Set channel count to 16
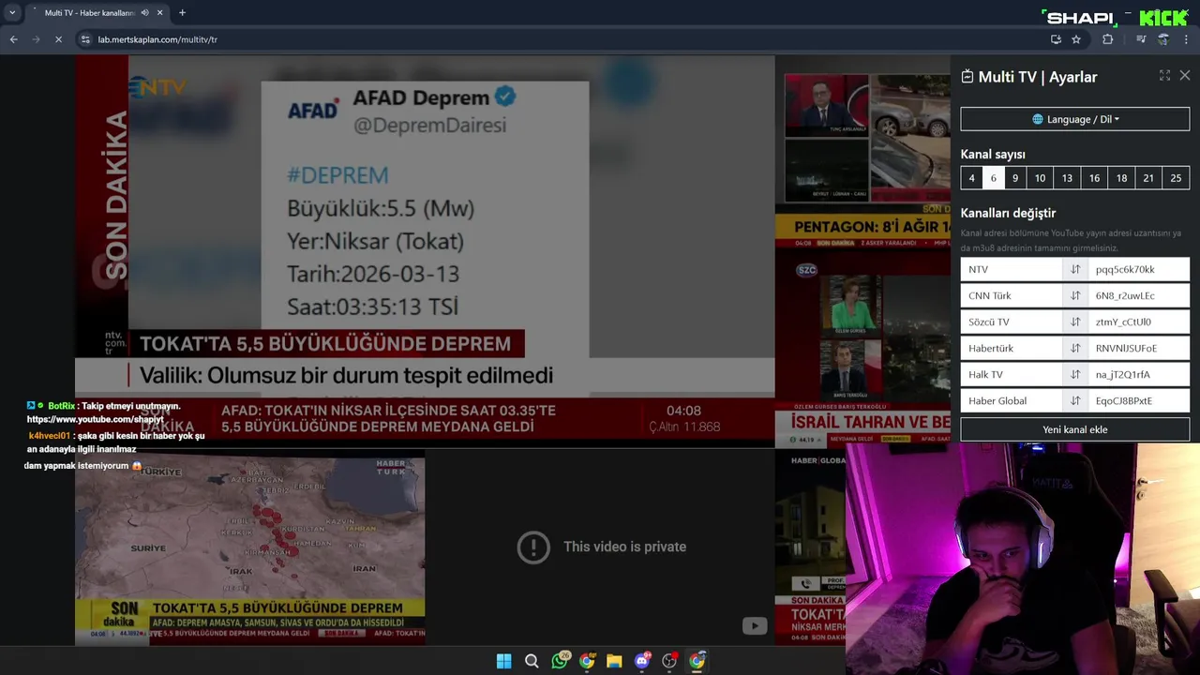This screenshot has width=1200, height=675. (x=1094, y=178)
